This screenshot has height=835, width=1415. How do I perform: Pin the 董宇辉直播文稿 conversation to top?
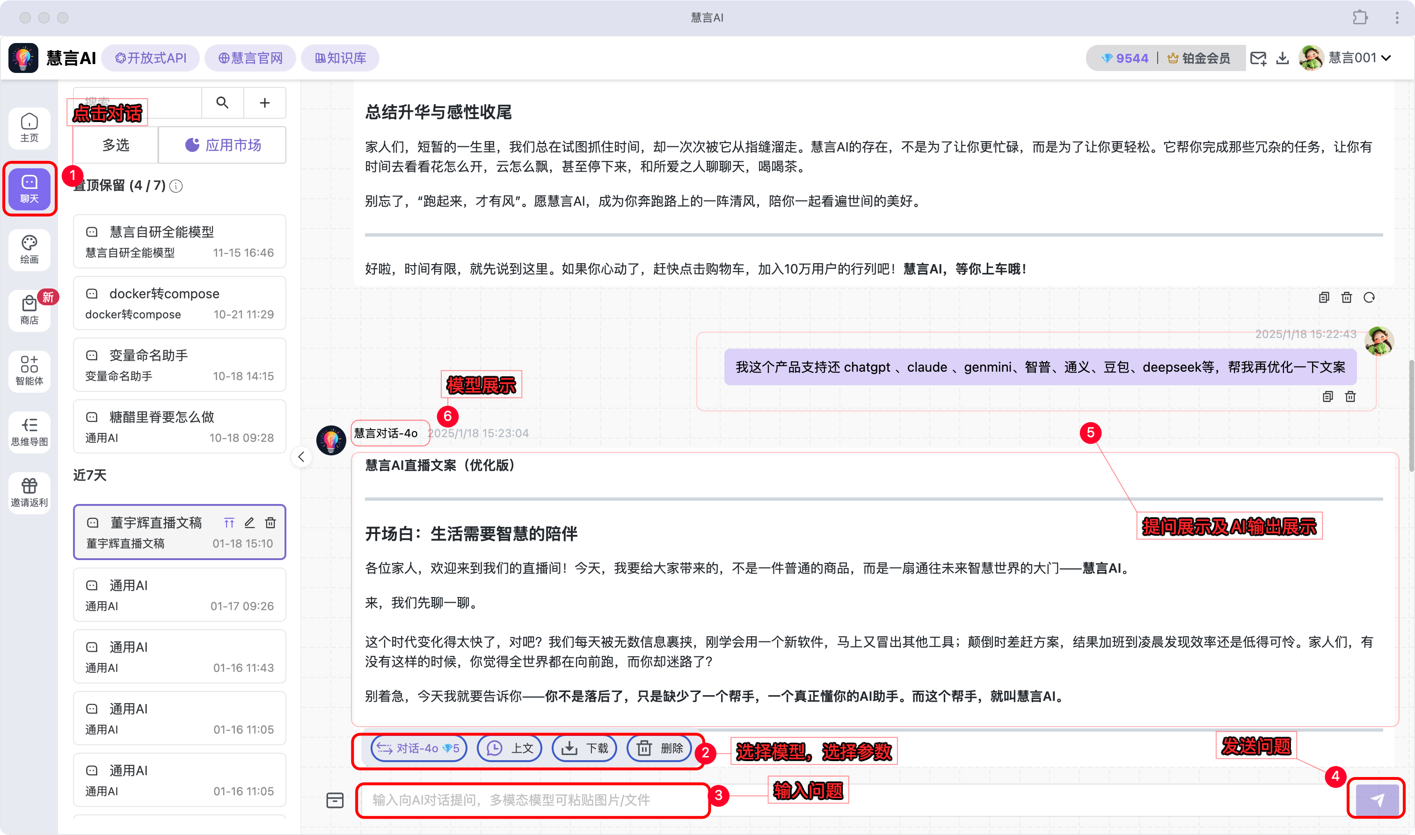point(229,523)
